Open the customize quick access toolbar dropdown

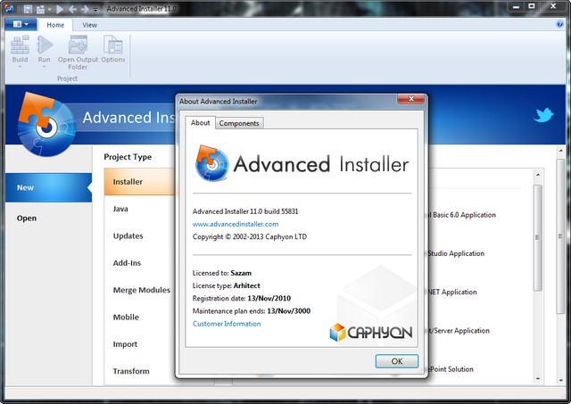pyautogui.click(x=95, y=10)
